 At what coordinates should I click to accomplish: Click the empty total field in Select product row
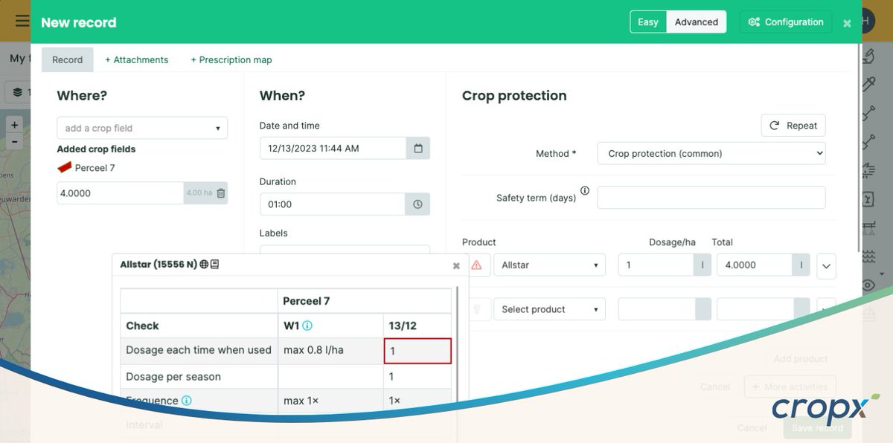pyautogui.click(x=754, y=309)
